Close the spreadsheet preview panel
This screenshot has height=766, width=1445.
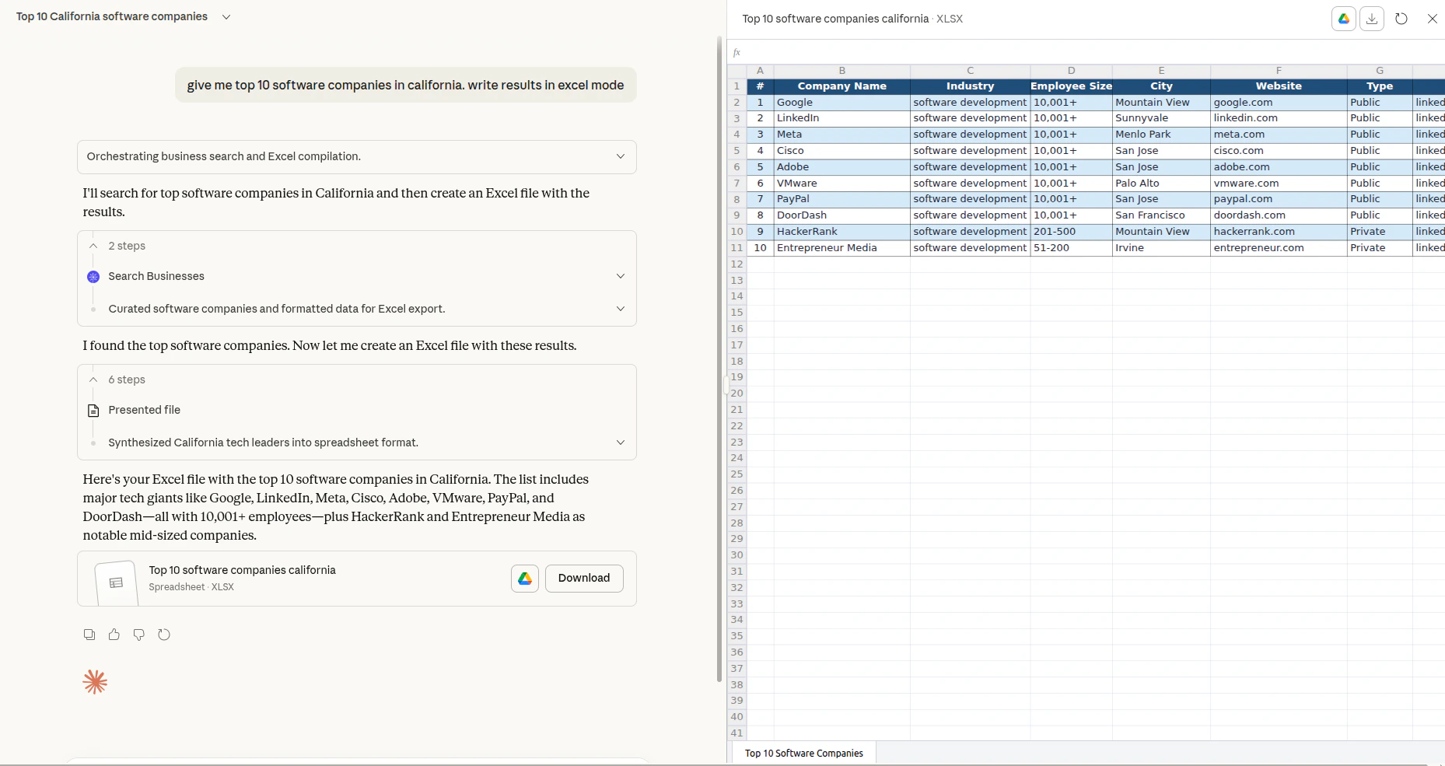[x=1432, y=19]
